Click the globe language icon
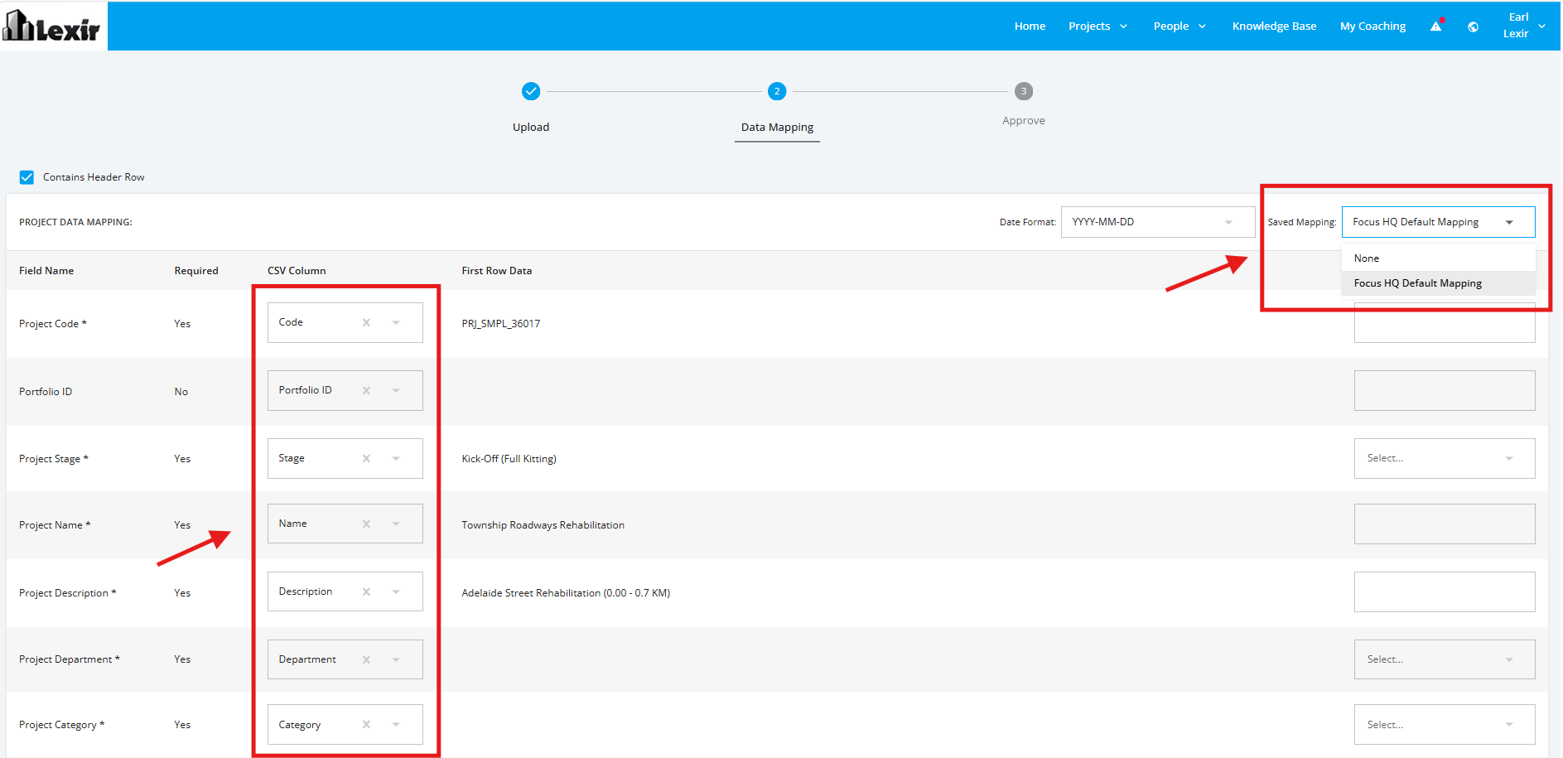 click(1473, 27)
